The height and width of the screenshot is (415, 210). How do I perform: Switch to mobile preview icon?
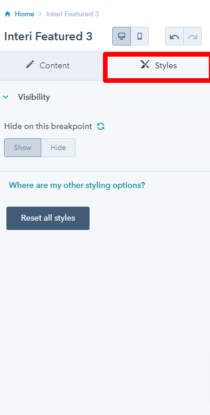coord(140,36)
